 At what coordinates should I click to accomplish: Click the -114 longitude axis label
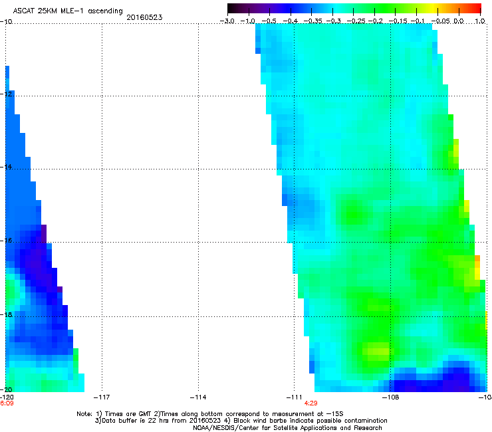198,397
